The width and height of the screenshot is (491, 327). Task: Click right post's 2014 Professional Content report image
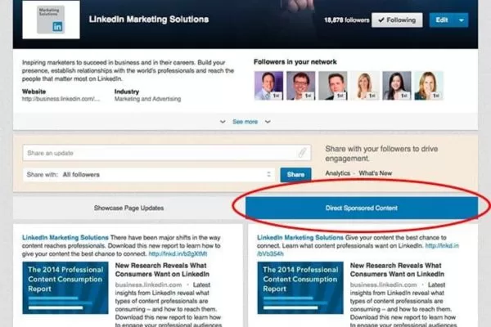point(300,288)
